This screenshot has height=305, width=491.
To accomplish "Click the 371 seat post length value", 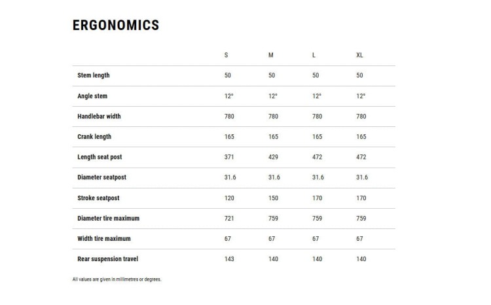I will [x=229, y=157].
